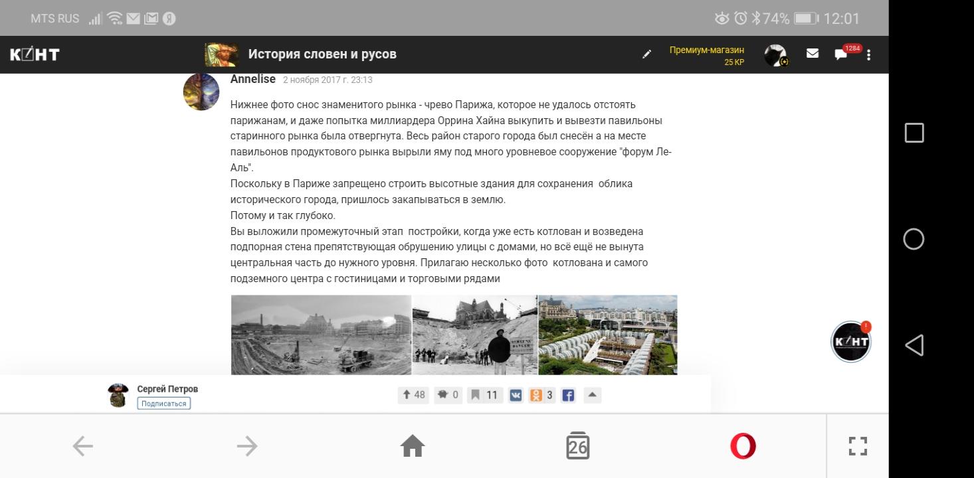The image size is (974, 478).
Task: Click the pencil write-post icon
Action: pos(646,54)
